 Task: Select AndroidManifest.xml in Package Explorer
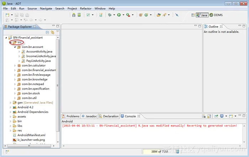click(31, 135)
